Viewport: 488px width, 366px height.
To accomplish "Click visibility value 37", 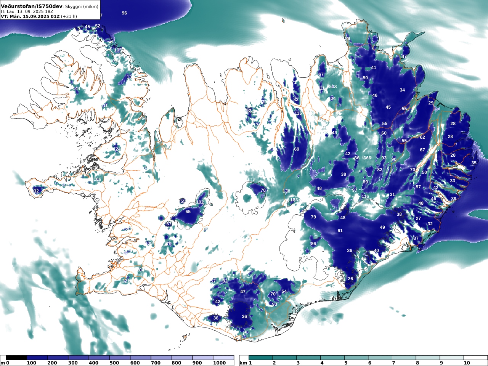I will (x=416, y=238).
